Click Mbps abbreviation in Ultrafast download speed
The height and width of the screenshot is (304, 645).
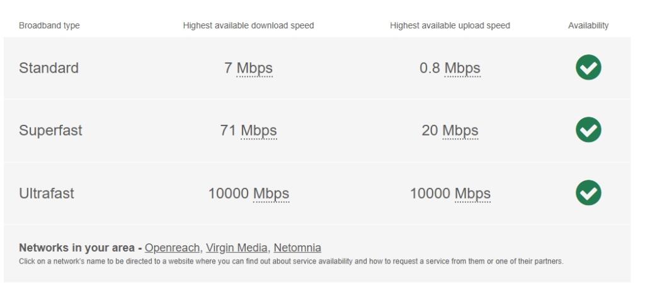point(271,194)
